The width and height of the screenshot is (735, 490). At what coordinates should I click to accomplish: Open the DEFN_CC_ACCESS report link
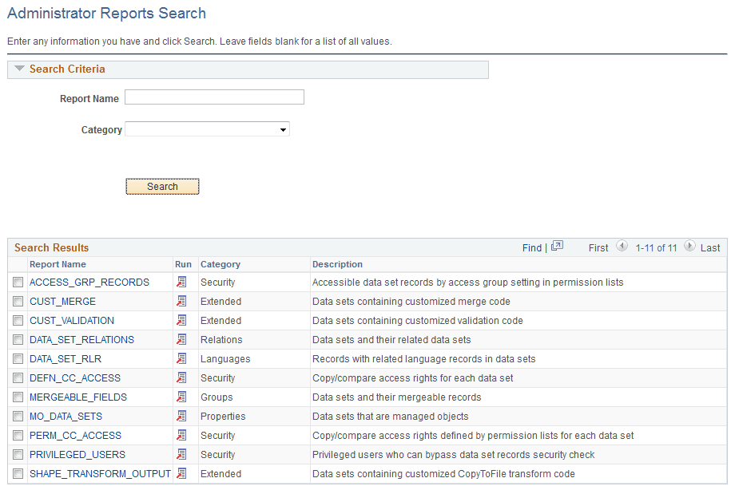(x=74, y=378)
